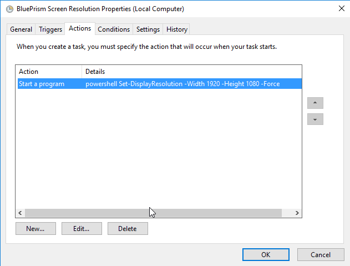Show the Settings tab
The height and width of the screenshot is (266, 350).
click(148, 29)
